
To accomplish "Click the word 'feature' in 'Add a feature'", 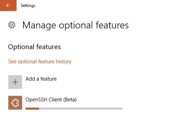I will pos(48,79).
